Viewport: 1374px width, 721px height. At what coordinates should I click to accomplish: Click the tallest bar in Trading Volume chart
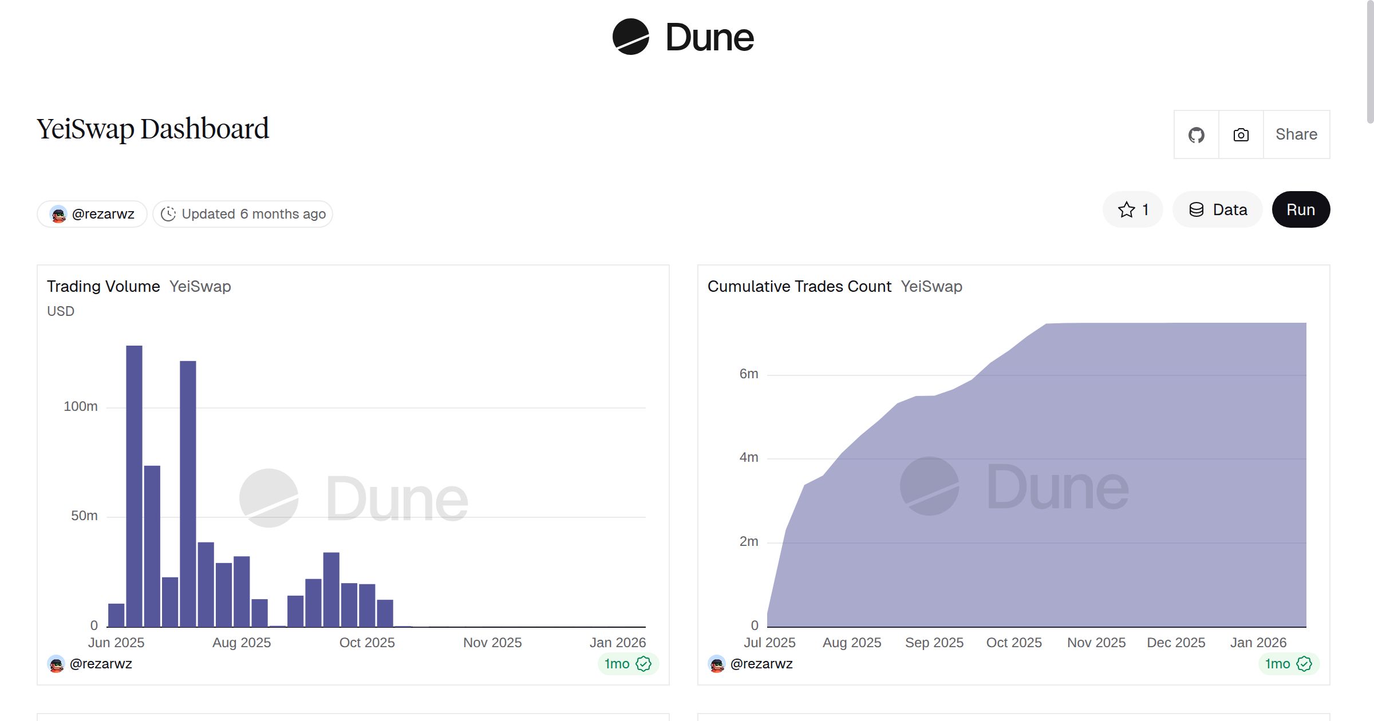pyautogui.click(x=134, y=486)
